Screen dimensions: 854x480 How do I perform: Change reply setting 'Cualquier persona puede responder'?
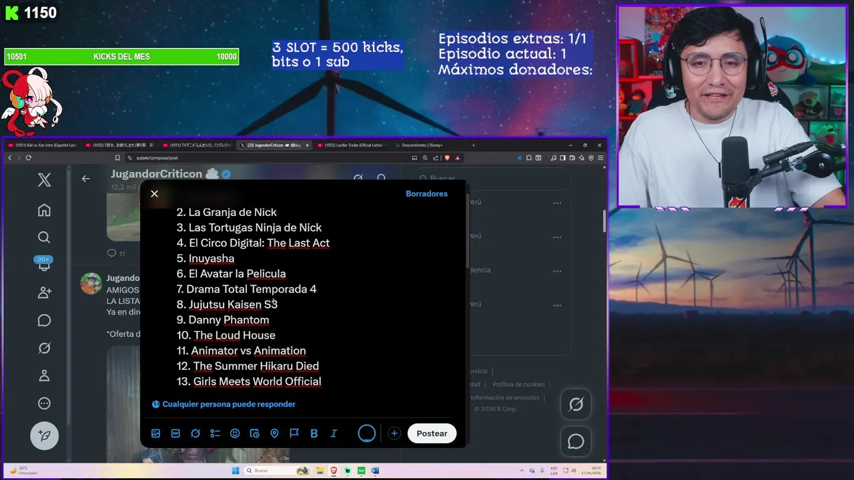click(x=224, y=404)
